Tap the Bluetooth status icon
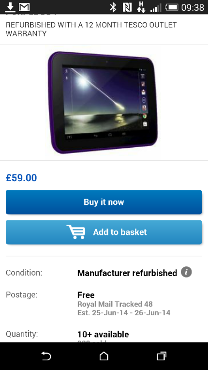 coord(113,8)
